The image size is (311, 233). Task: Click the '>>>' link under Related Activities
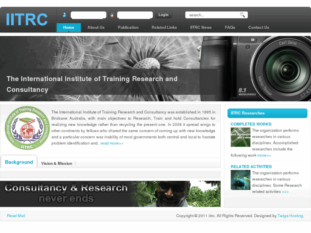[285, 192]
